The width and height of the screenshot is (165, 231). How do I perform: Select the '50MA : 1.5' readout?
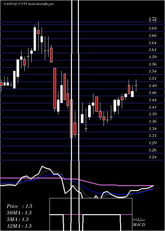pos(19,213)
